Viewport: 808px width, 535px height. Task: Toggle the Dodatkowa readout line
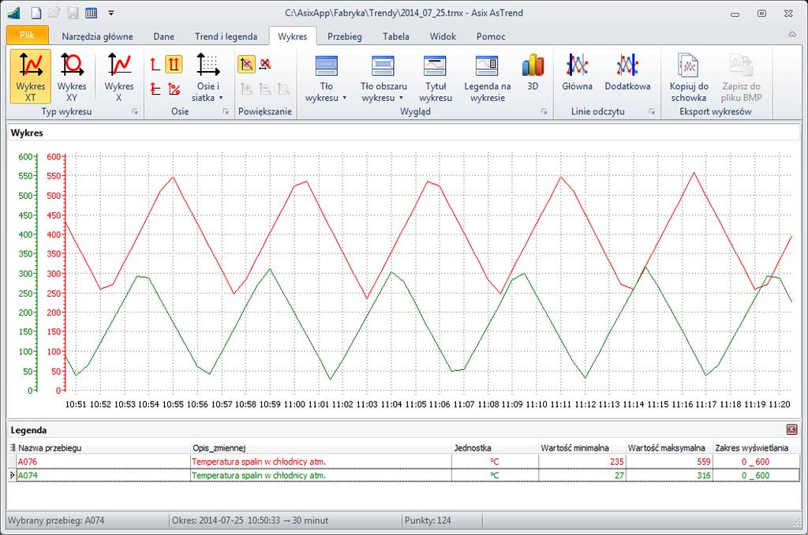point(627,72)
